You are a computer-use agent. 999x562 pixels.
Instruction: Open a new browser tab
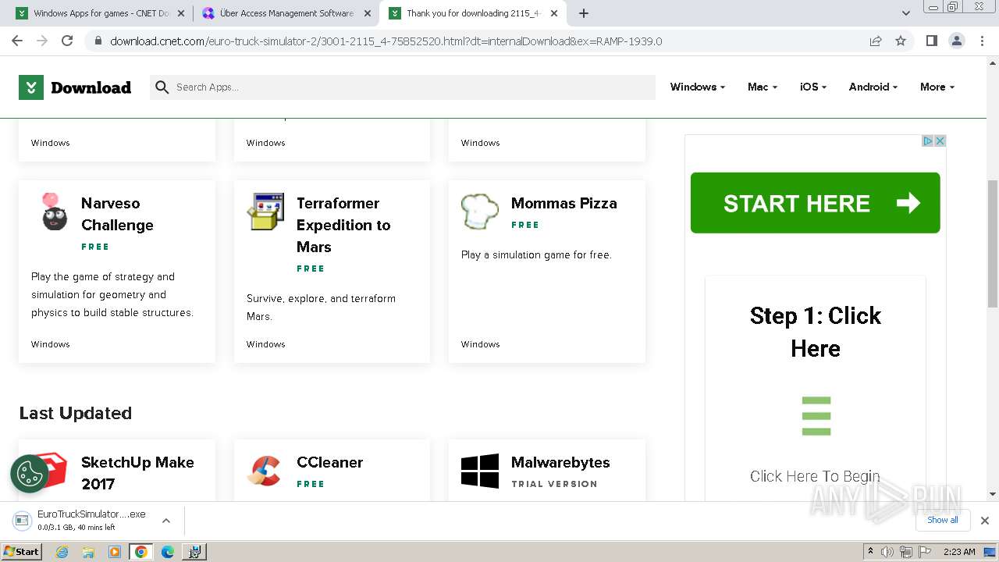584,13
